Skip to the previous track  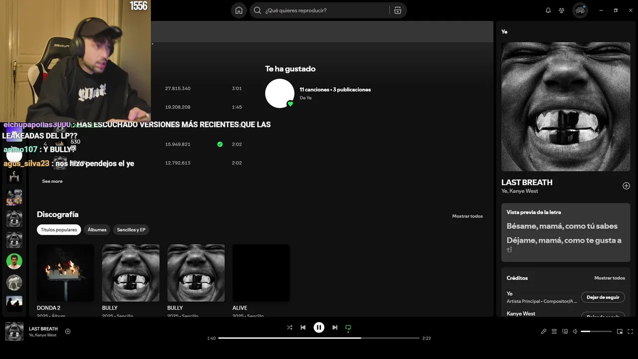(303, 328)
